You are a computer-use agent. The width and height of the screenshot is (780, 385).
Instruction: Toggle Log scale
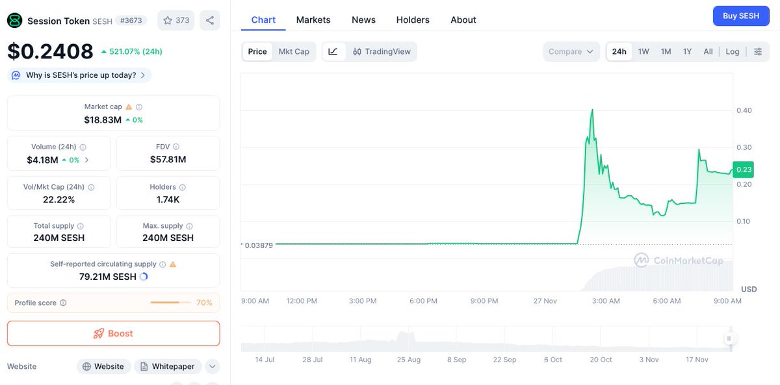click(x=733, y=51)
